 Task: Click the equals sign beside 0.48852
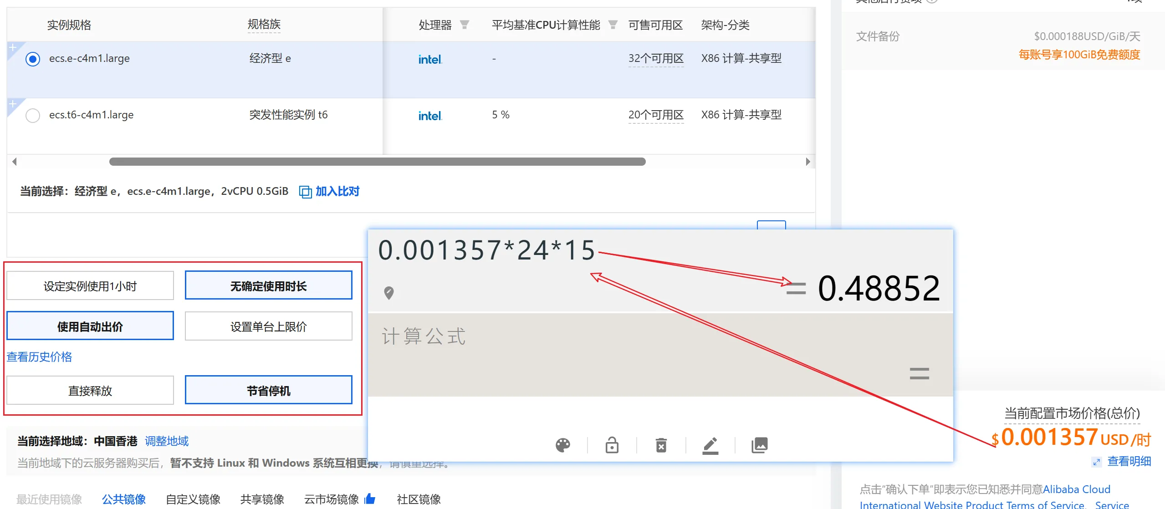coord(796,288)
